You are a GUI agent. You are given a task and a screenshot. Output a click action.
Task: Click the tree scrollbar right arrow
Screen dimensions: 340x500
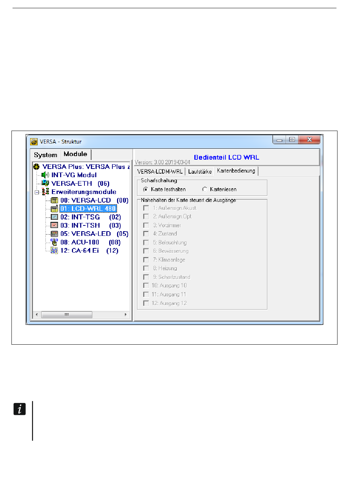tap(126, 315)
